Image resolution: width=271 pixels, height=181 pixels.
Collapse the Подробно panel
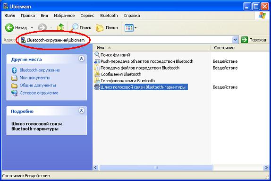81,111
